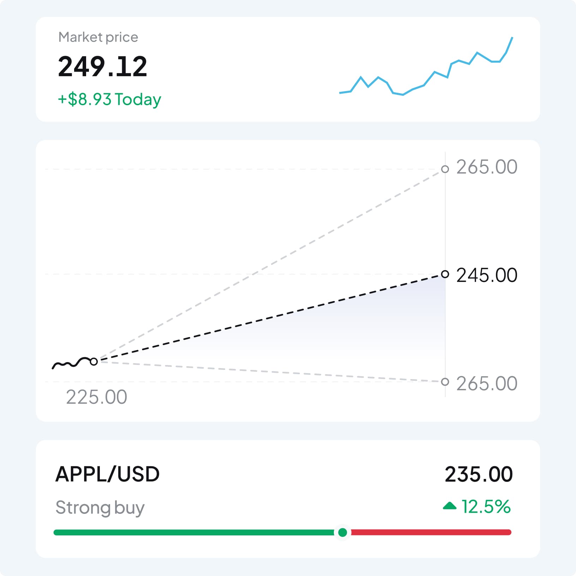Viewport: 576px width, 576px height.
Task: Click the red section of the sentiment bar
Action: (x=431, y=532)
